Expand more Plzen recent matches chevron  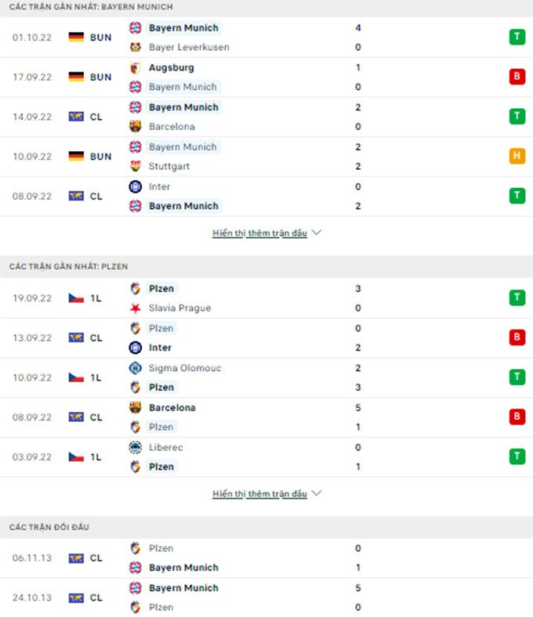pyautogui.click(x=317, y=494)
